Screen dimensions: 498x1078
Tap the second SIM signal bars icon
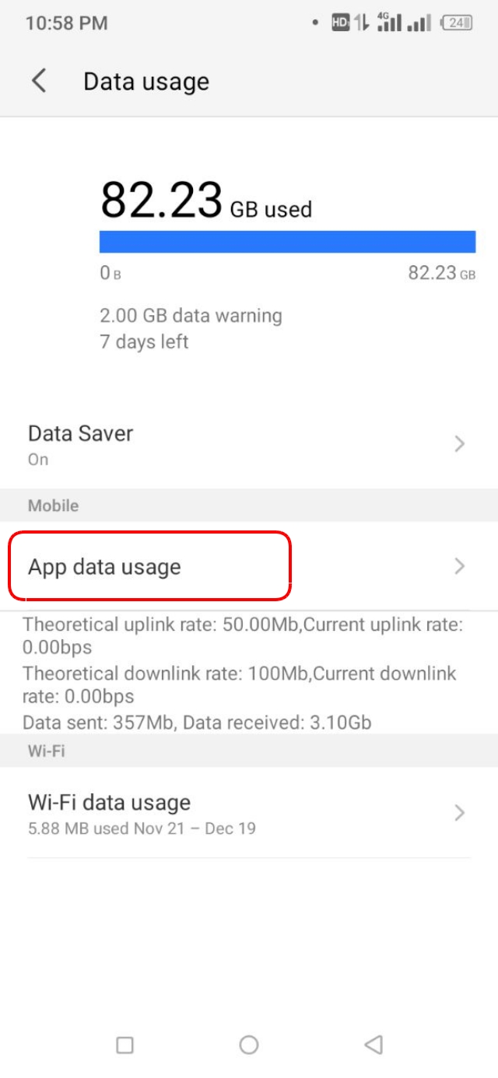pyautogui.click(x=417, y=23)
